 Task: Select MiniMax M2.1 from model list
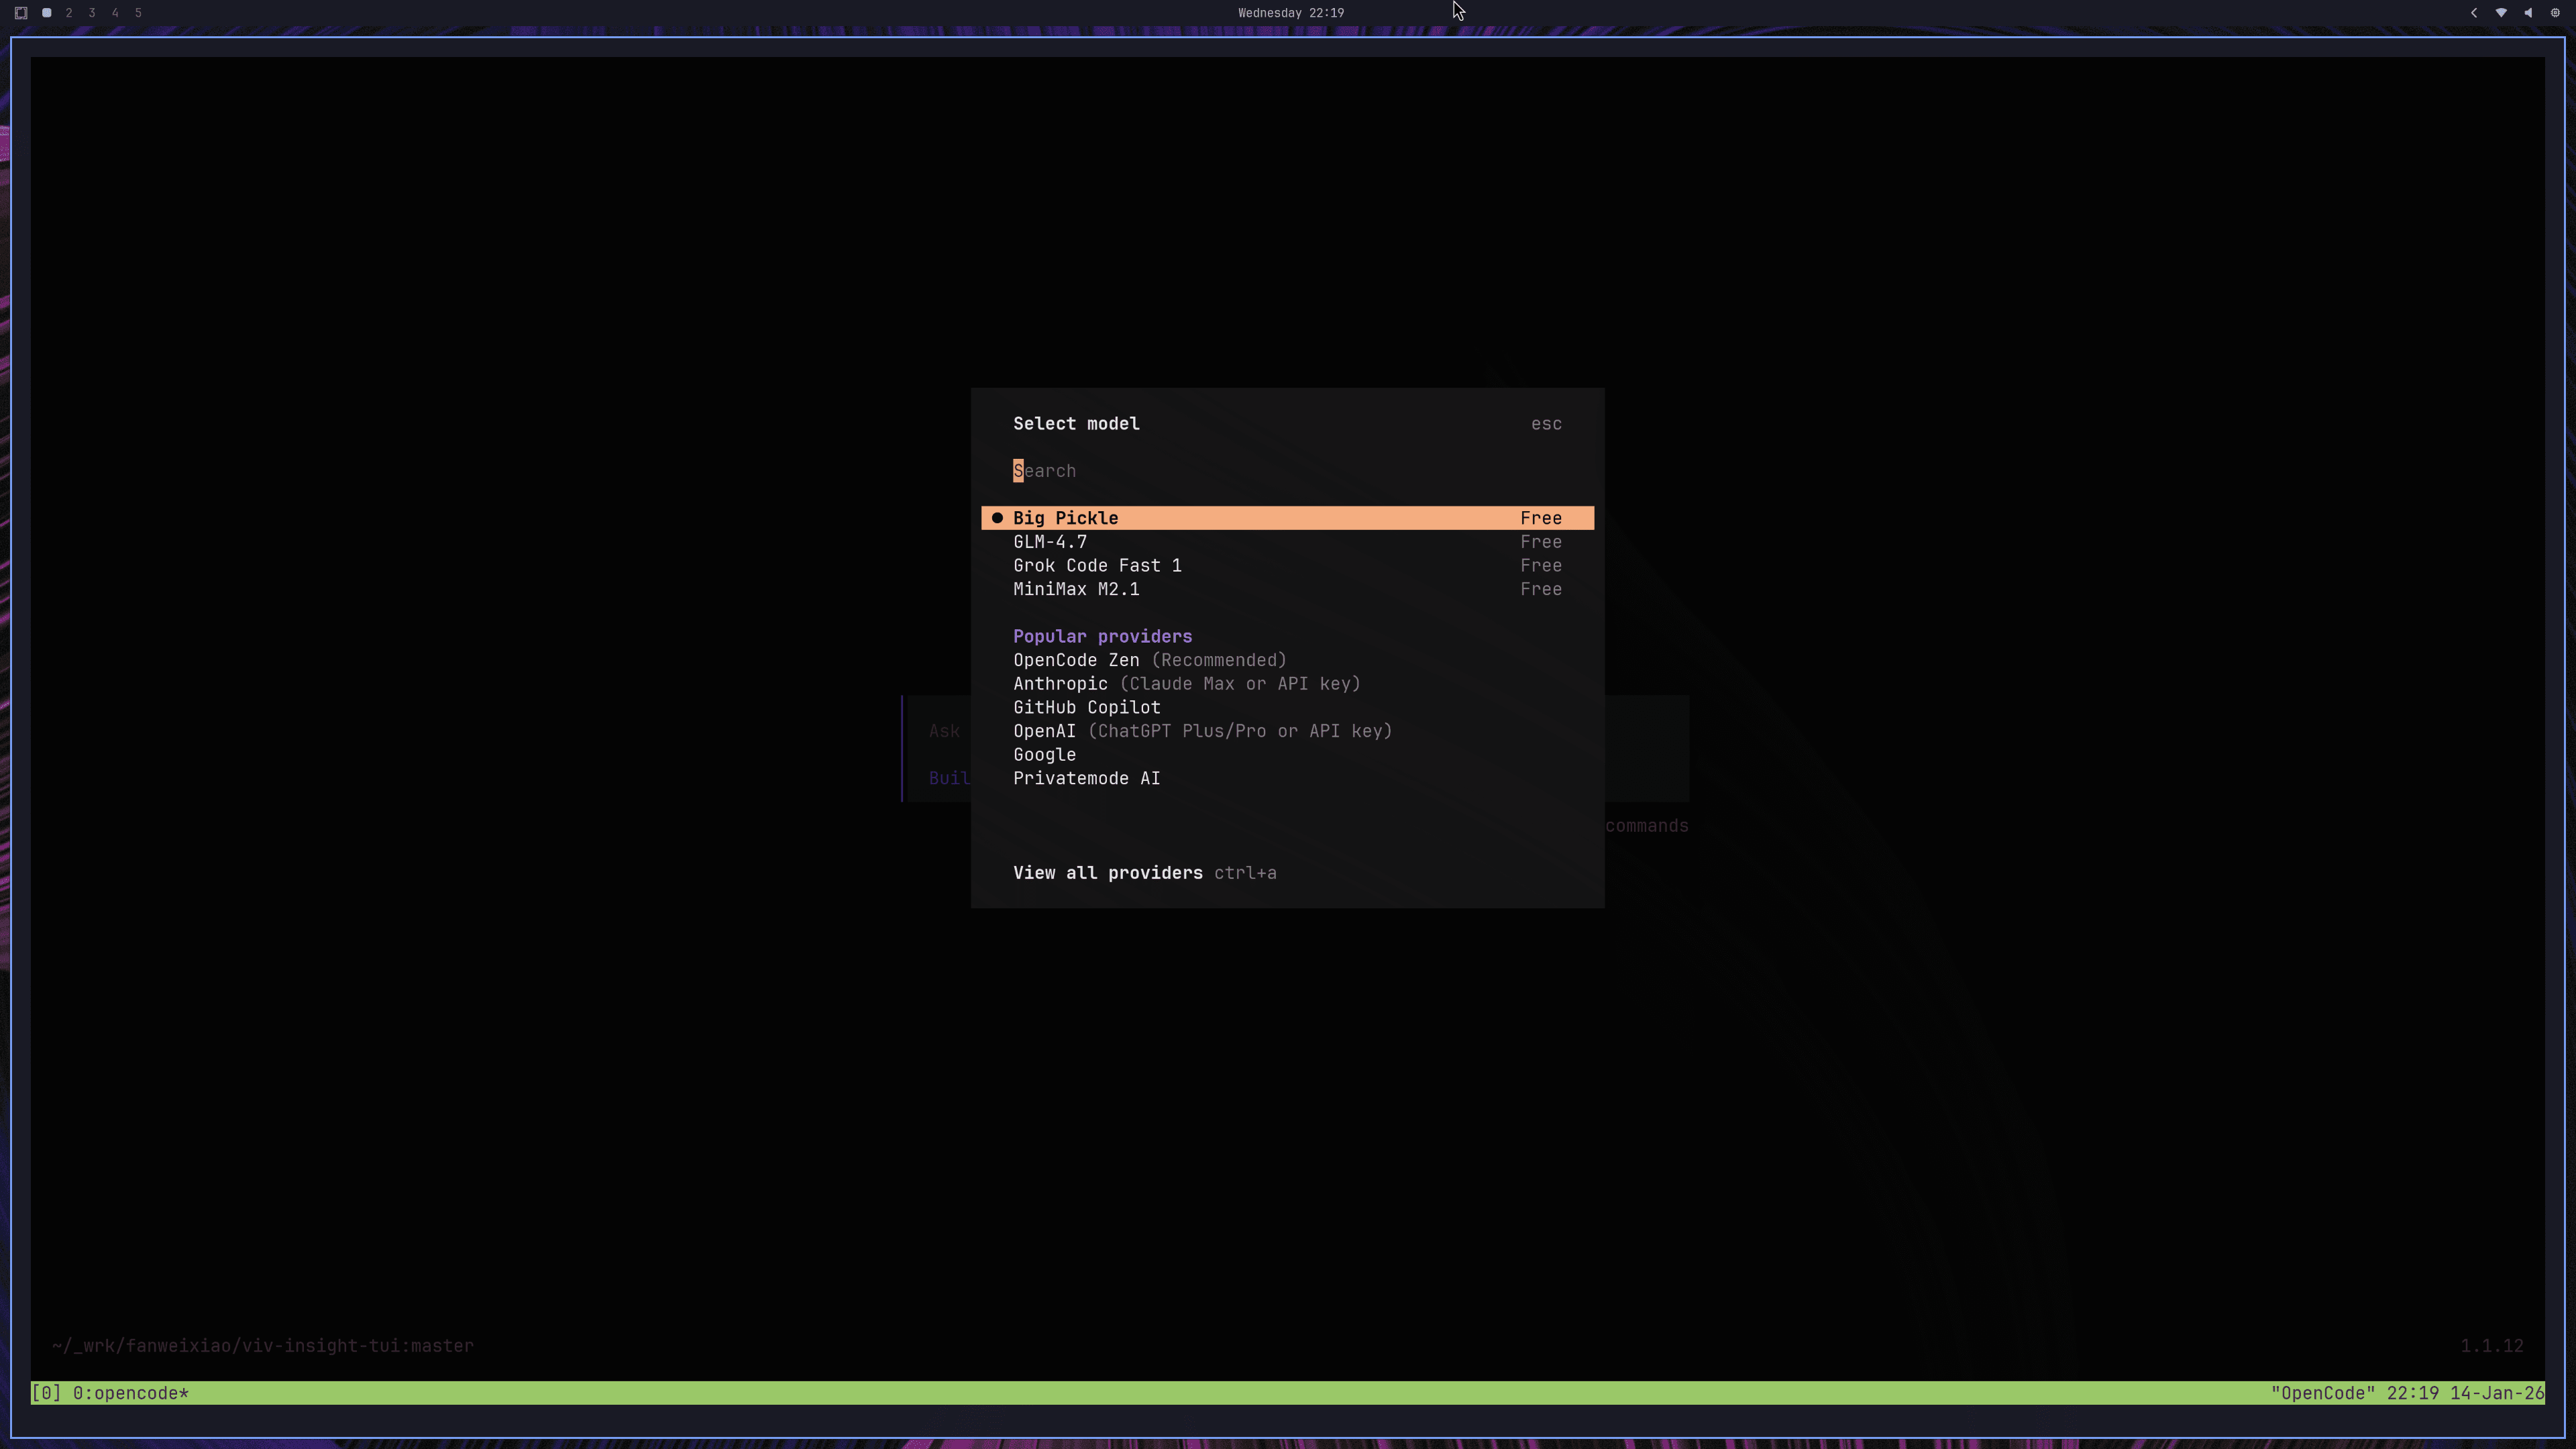[1076, 590]
